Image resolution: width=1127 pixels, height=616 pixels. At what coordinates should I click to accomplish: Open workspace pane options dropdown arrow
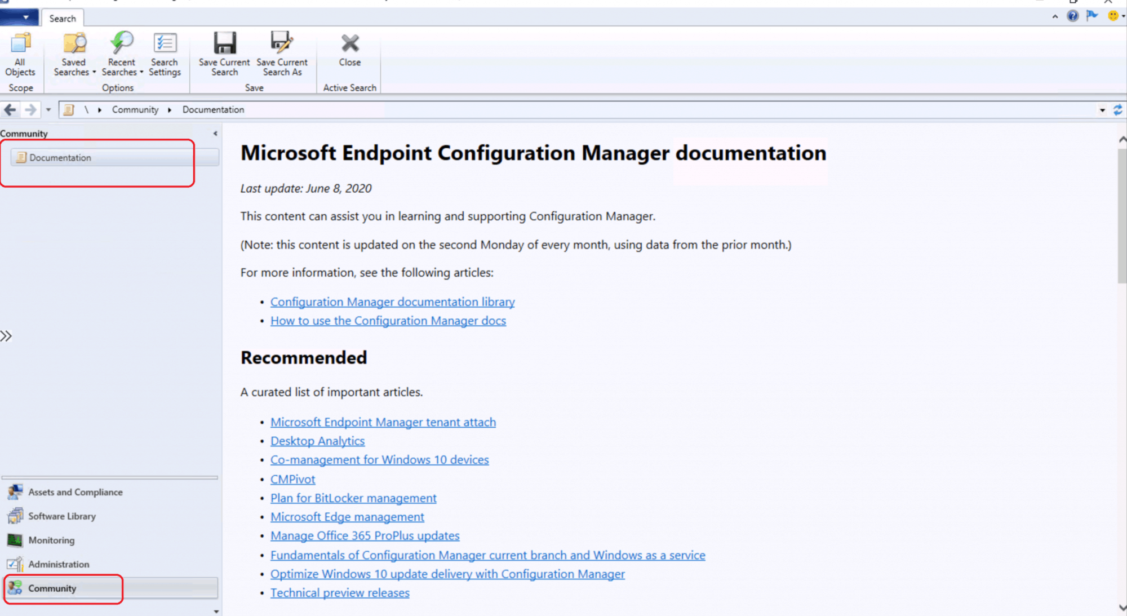[216, 611]
